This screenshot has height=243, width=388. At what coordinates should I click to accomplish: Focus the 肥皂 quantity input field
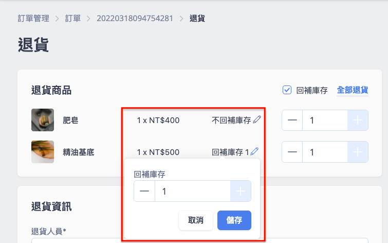325,120
